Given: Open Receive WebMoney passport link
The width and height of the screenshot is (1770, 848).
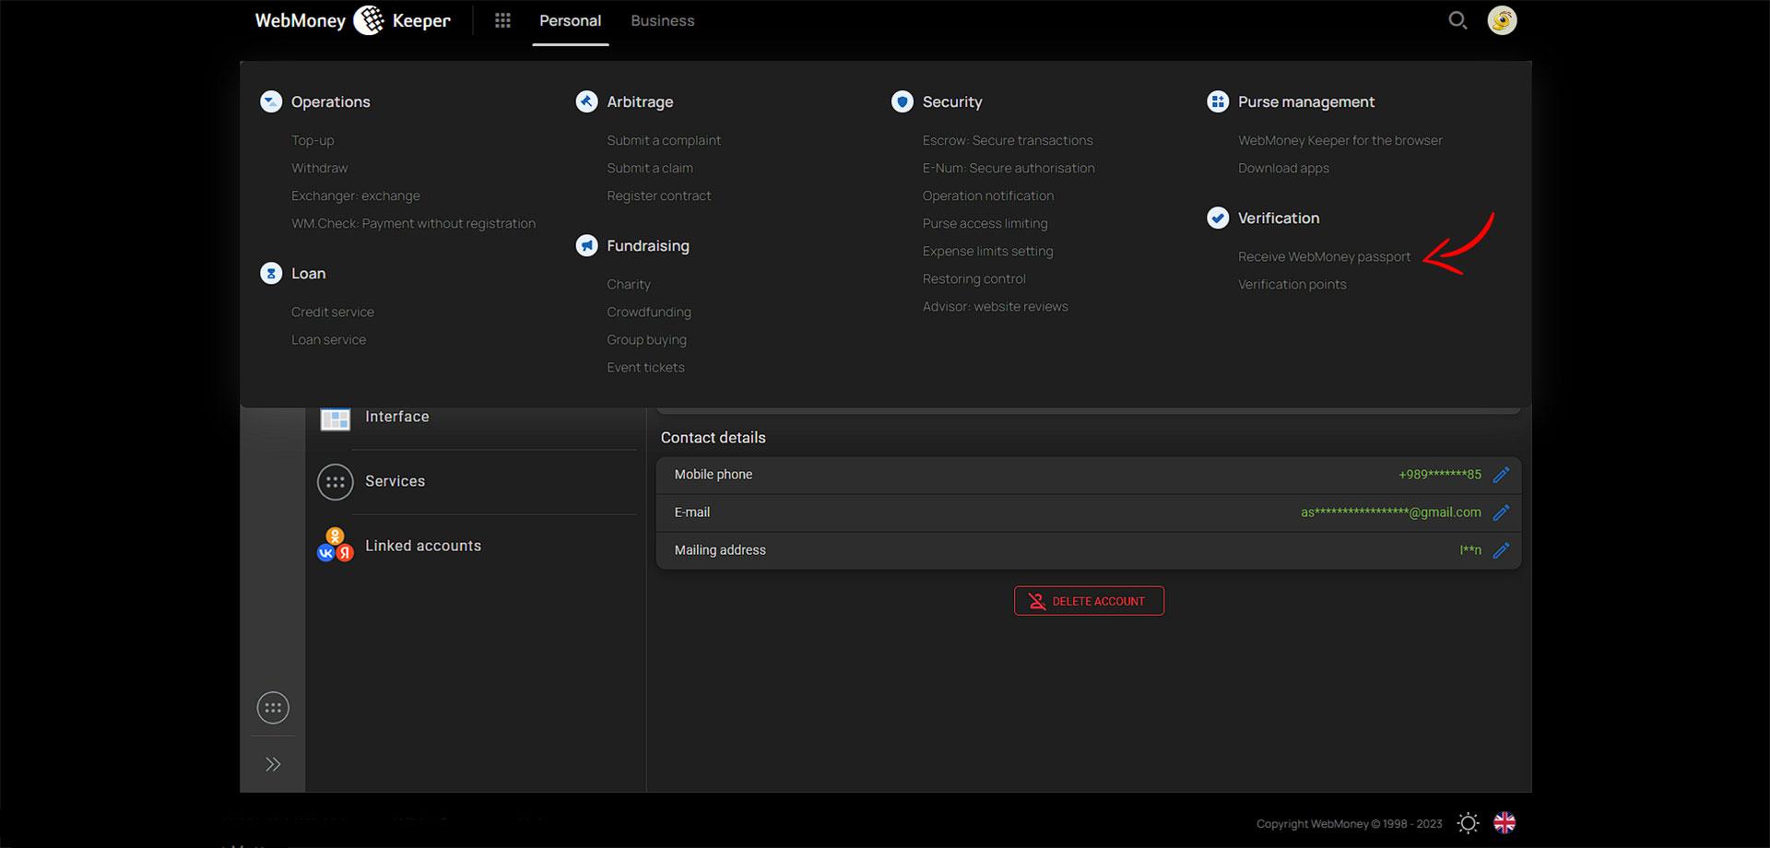Looking at the screenshot, I should pyautogui.click(x=1324, y=257).
